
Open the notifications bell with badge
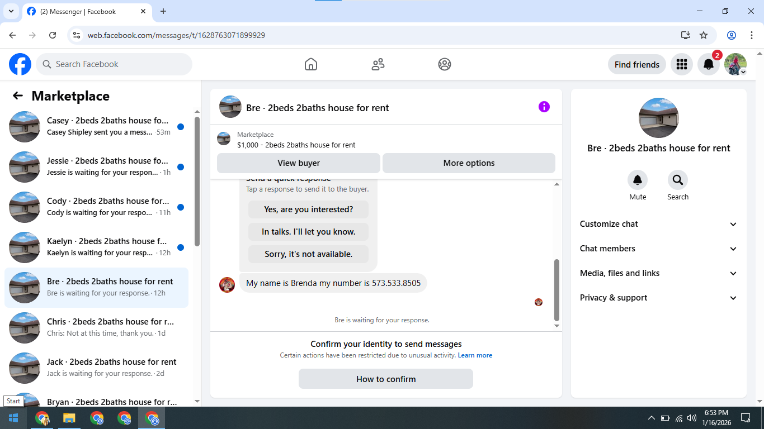709,64
